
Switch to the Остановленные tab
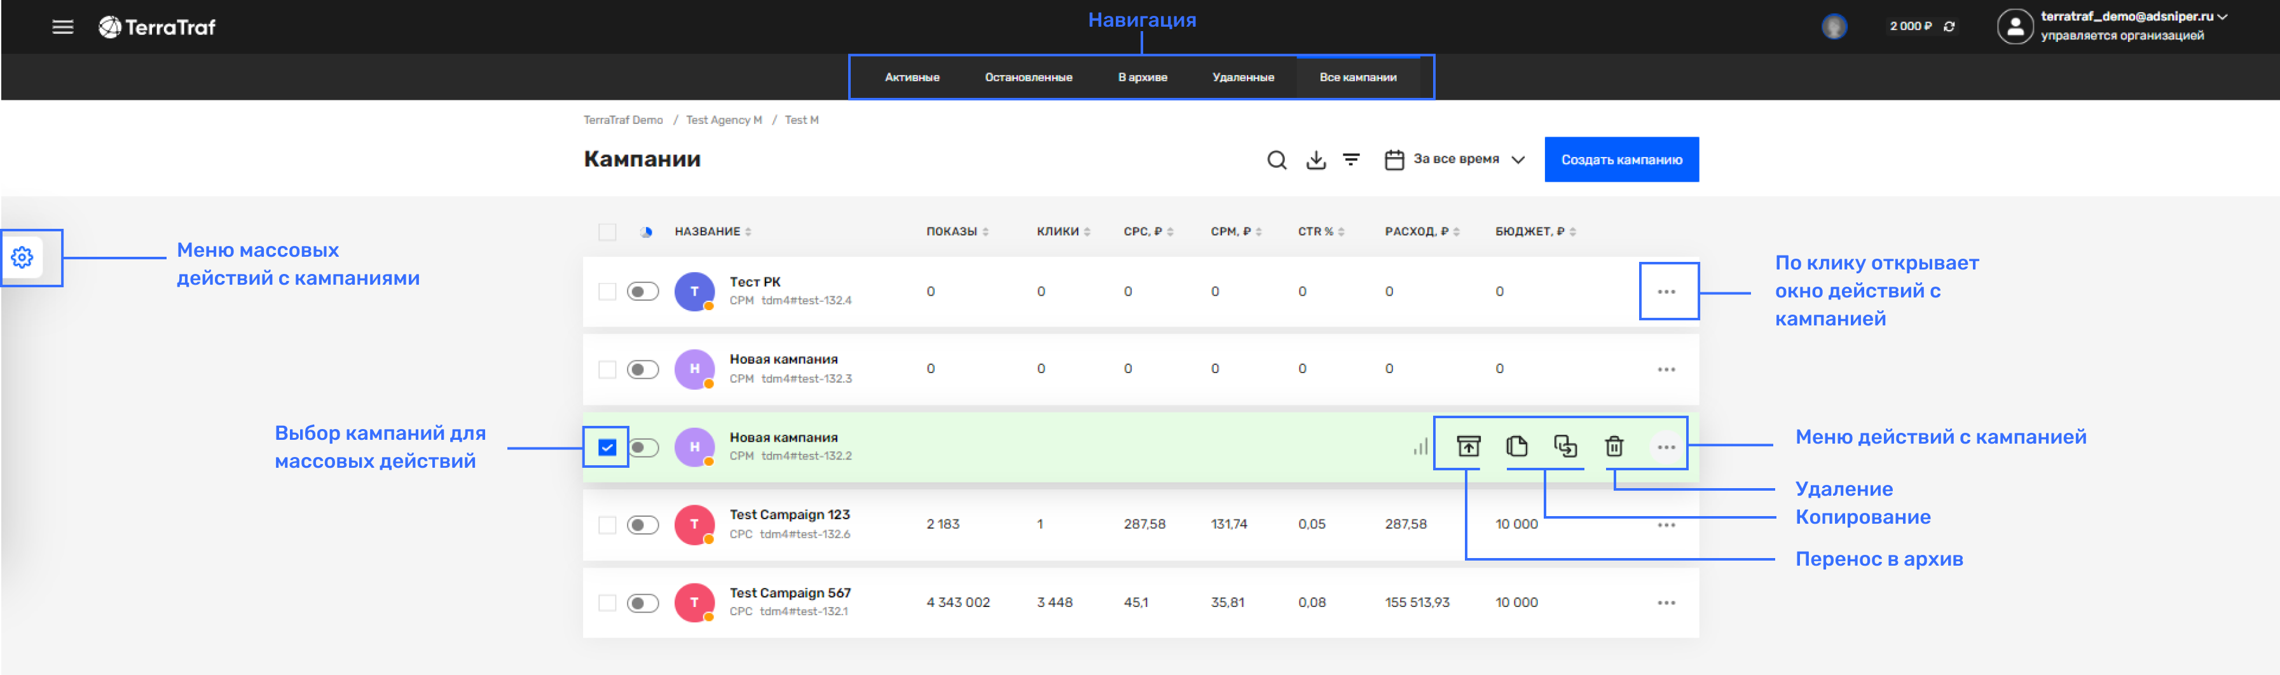coord(1027,77)
